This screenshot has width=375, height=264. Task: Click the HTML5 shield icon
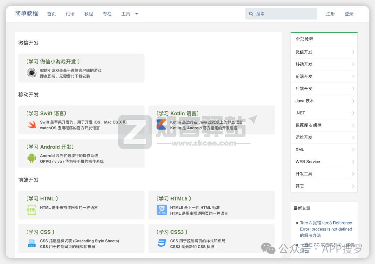161,210
